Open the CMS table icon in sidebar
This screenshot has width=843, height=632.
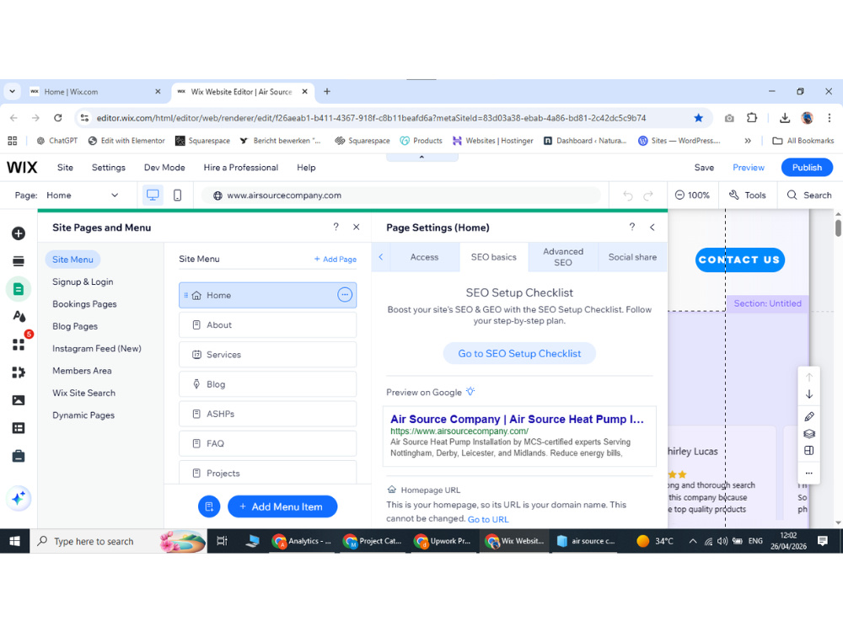click(x=19, y=428)
